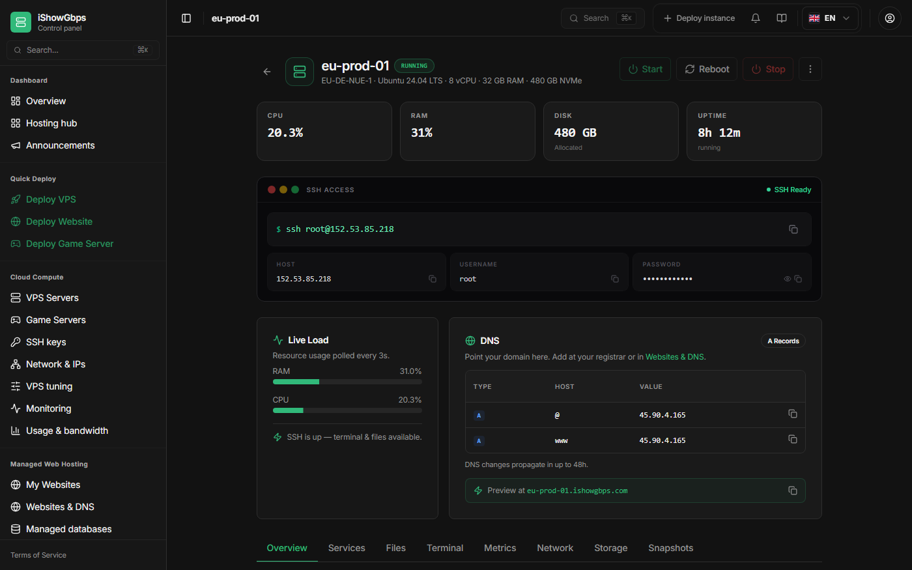912x570 pixels.
Task: Copy the USERNAME root value
Action: (x=615, y=279)
